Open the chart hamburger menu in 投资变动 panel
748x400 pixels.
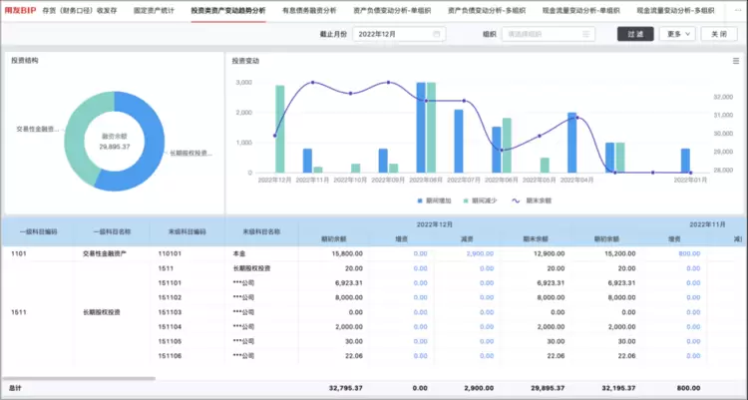[x=735, y=61]
